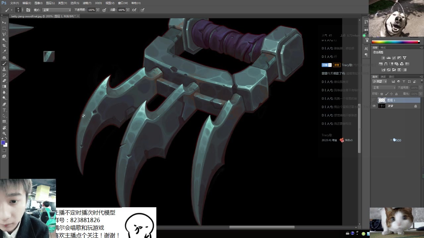
Task: Select the Zoom tool
Action: click(x=4, y=133)
